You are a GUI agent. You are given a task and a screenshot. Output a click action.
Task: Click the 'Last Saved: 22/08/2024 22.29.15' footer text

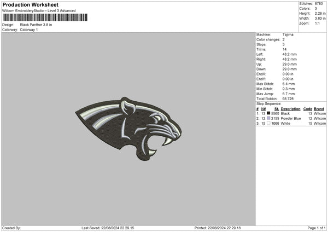pyautogui.click(x=108, y=228)
